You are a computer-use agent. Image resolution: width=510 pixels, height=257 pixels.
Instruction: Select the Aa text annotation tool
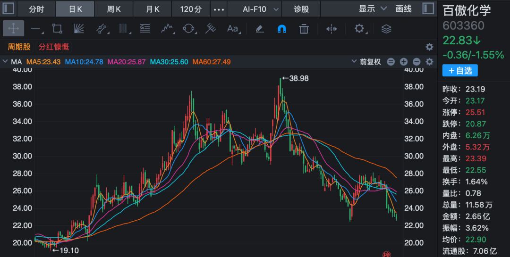tap(233, 29)
